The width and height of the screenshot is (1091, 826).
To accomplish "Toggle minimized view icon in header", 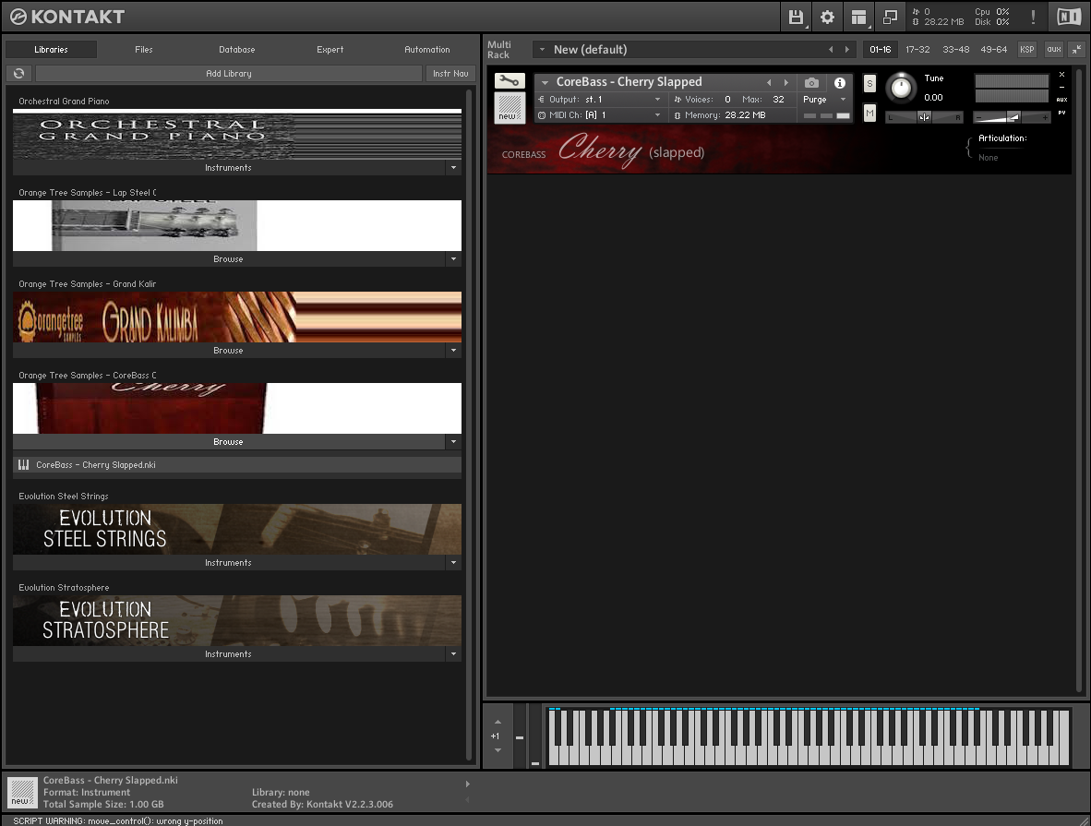I will pos(889,17).
